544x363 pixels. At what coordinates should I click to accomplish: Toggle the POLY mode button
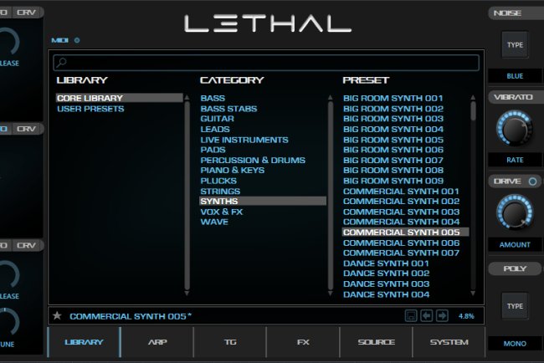(515, 268)
